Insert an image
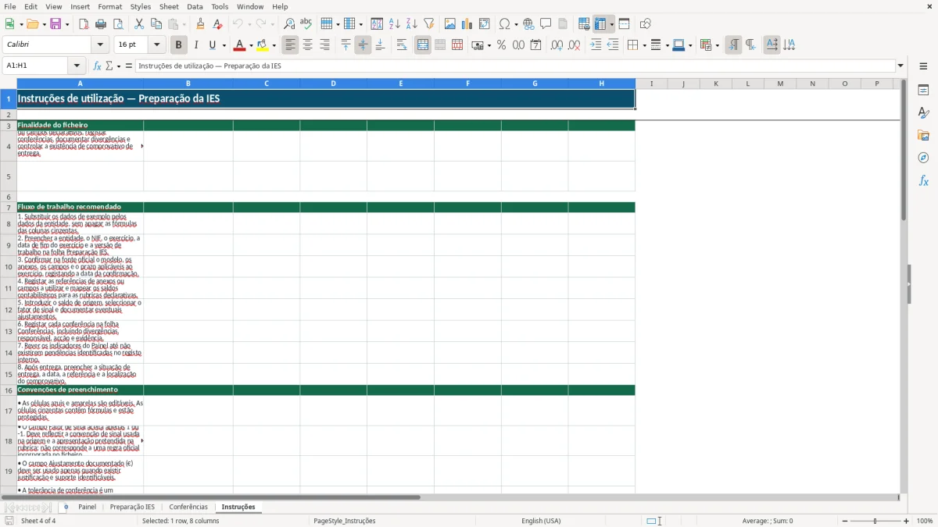 pyautogui.click(x=450, y=24)
